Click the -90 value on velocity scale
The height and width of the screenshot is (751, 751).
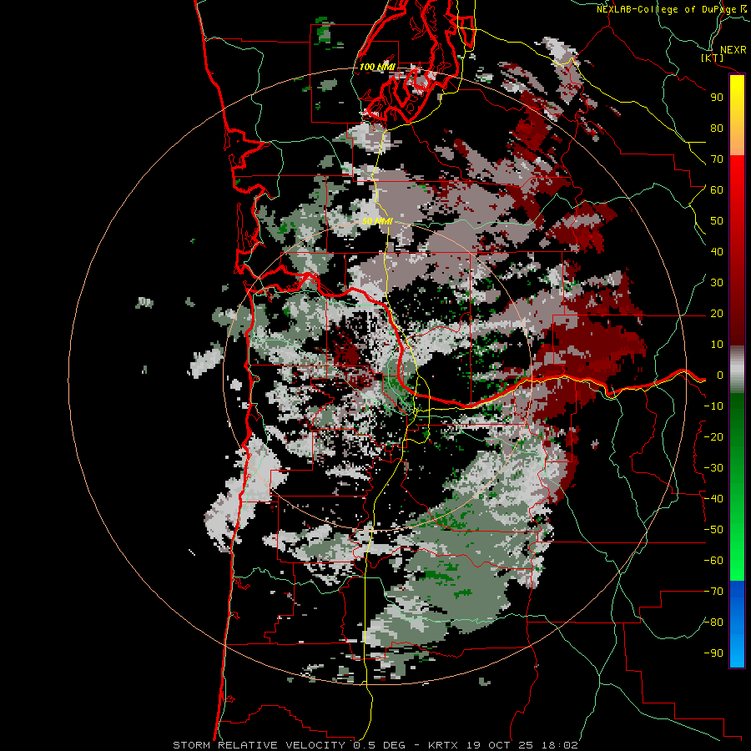[x=713, y=653]
